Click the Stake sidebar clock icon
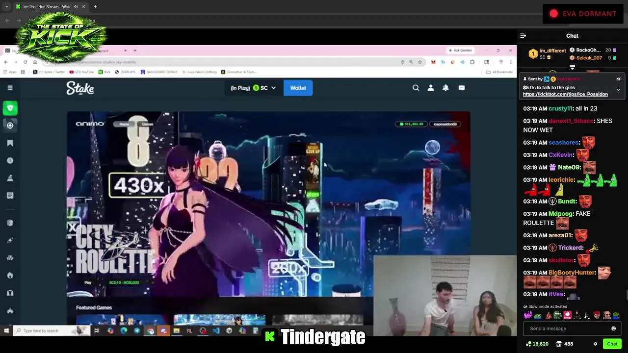 point(10,160)
